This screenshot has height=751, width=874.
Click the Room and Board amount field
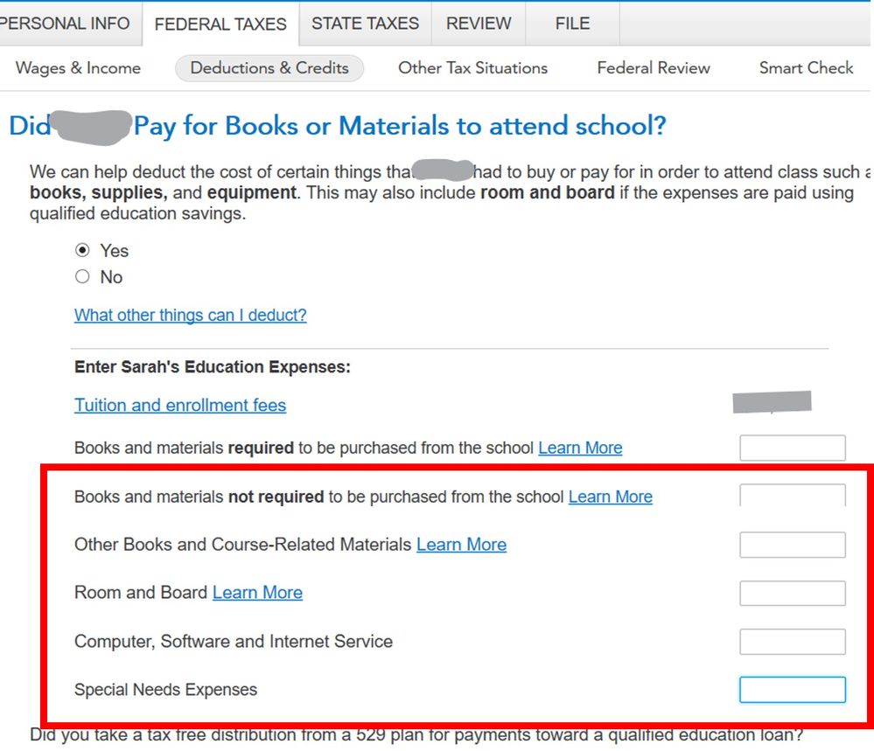[x=793, y=594]
